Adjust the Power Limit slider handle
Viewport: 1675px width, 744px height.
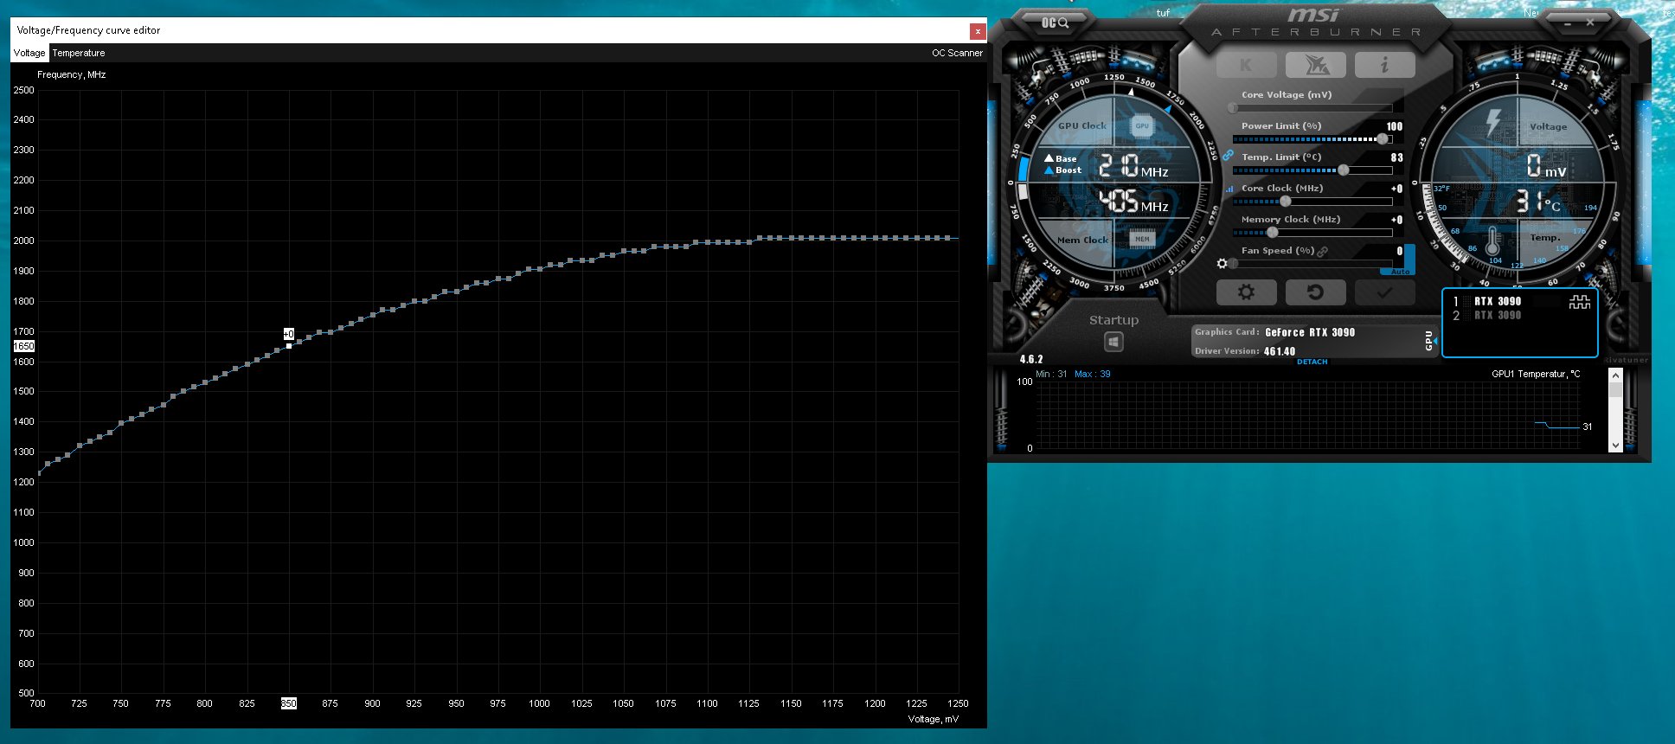(1383, 139)
